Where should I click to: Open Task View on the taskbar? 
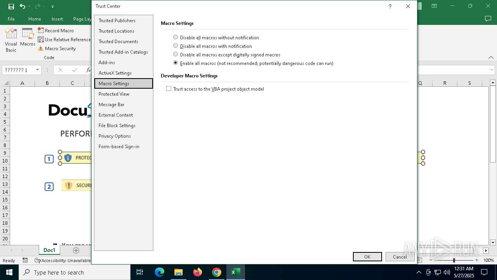[x=140, y=272]
